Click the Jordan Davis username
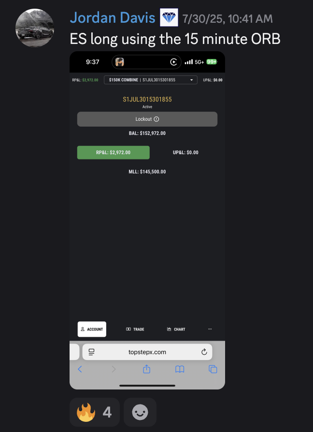 pyautogui.click(x=113, y=18)
